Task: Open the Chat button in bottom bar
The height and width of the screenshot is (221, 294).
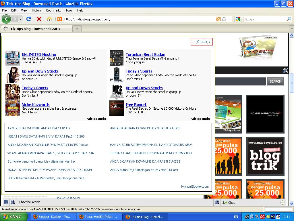Action: (x=229, y=202)
